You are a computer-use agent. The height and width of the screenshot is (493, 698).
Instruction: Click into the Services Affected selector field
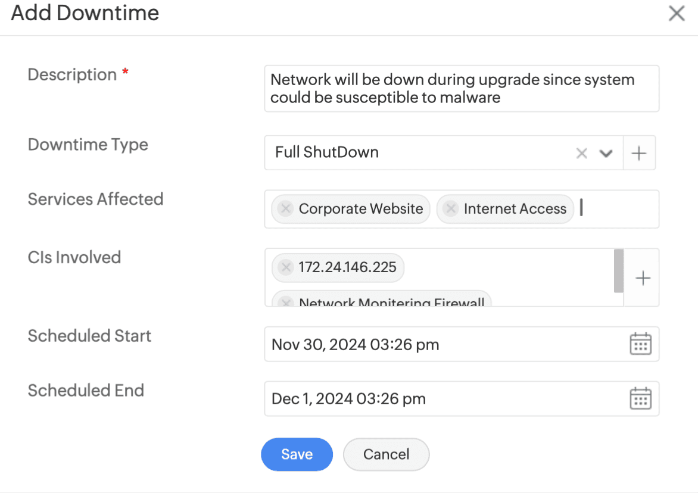pyautogui.click(x=619, y=209)
